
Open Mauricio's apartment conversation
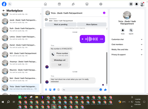coord(20,71)
